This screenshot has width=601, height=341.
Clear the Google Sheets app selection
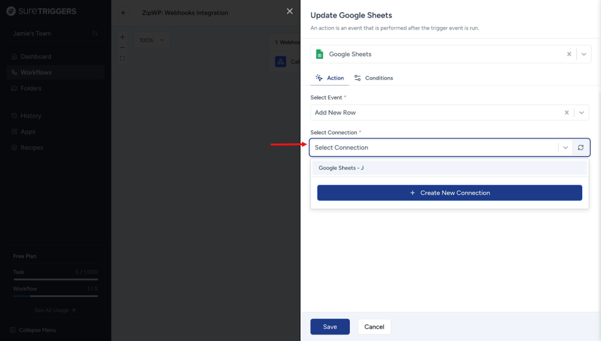(569, 54)
